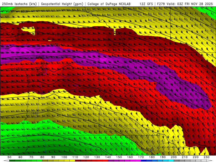Click the 230 value on the color scale
Screen dimensions: 216x162
tap(207, 157)
